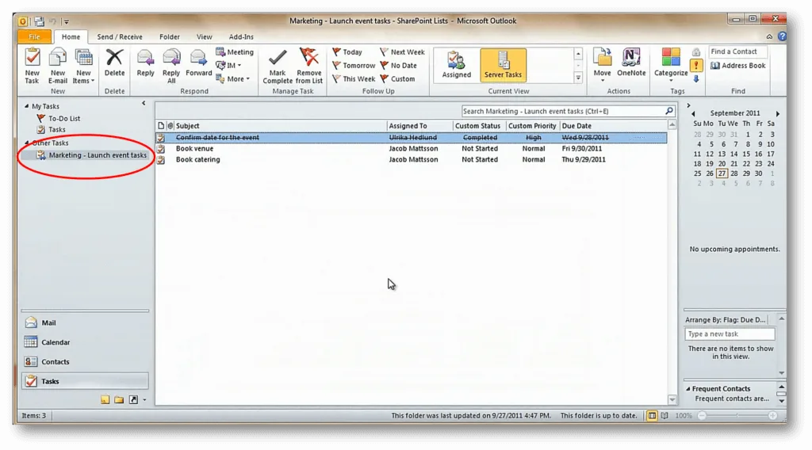Open the Categorize color menu

(671, 65)
